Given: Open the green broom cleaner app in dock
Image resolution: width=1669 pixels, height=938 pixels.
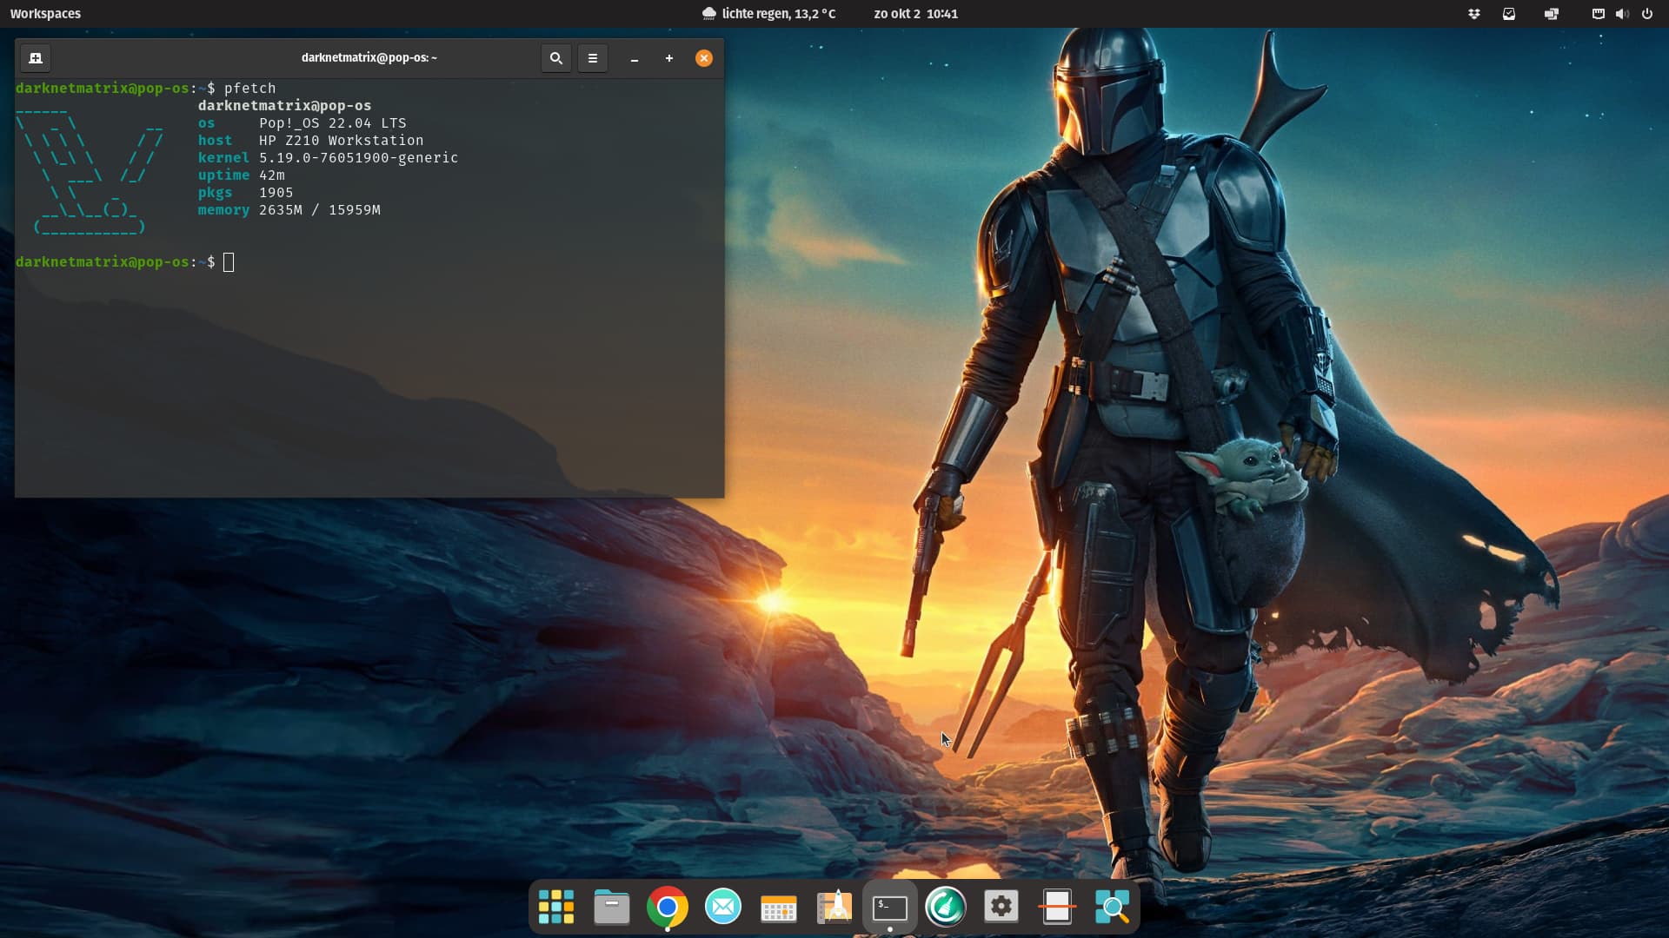Looking at the screenshot, I should pyautogui.click(x=946, y=907).
